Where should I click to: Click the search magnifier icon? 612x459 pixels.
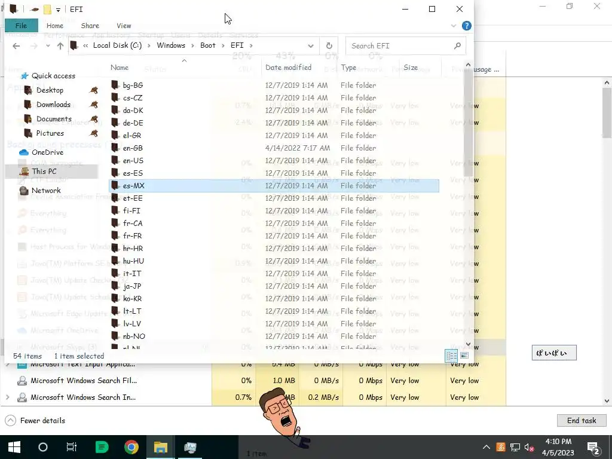point(457,46)
